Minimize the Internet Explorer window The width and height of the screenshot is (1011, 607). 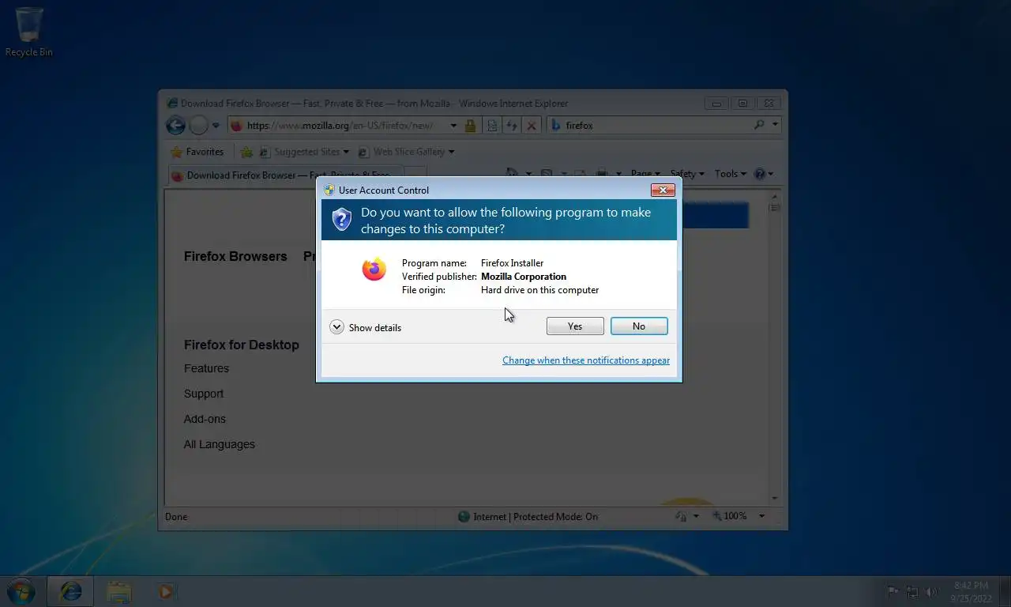(x=716, y=104)
